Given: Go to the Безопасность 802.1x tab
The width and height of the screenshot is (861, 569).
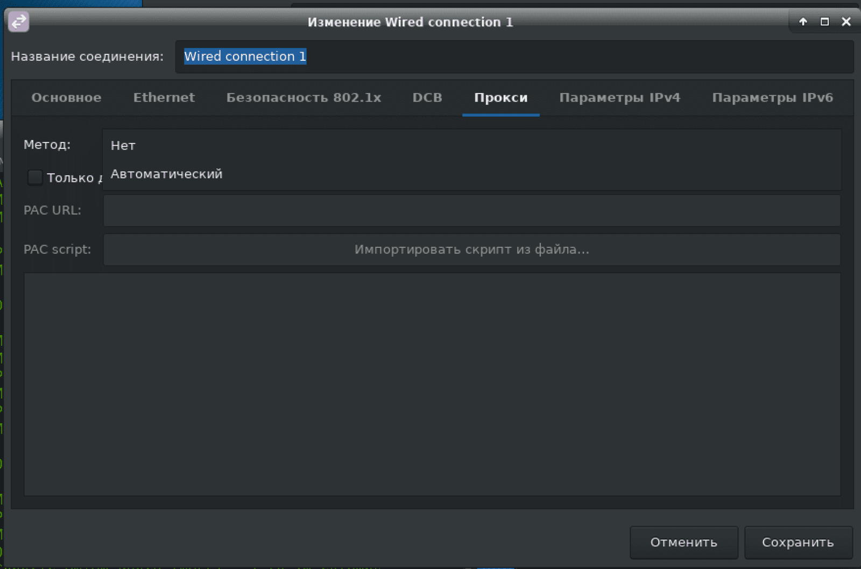Looking at the screenshot, I should [304, 98].
